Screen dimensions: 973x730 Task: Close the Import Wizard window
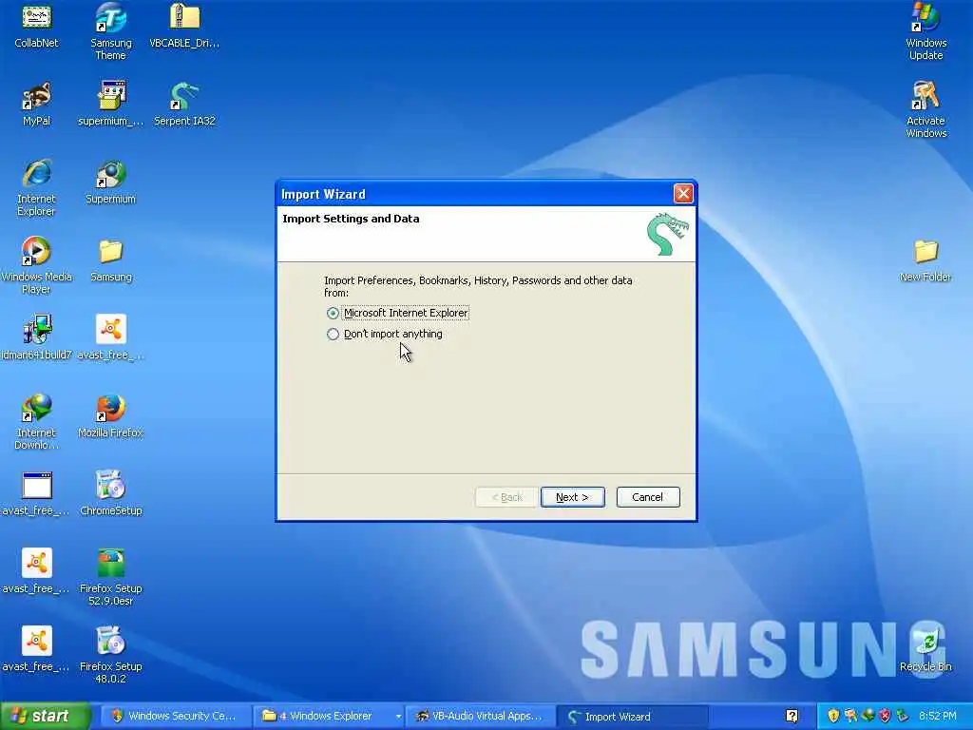683,194
